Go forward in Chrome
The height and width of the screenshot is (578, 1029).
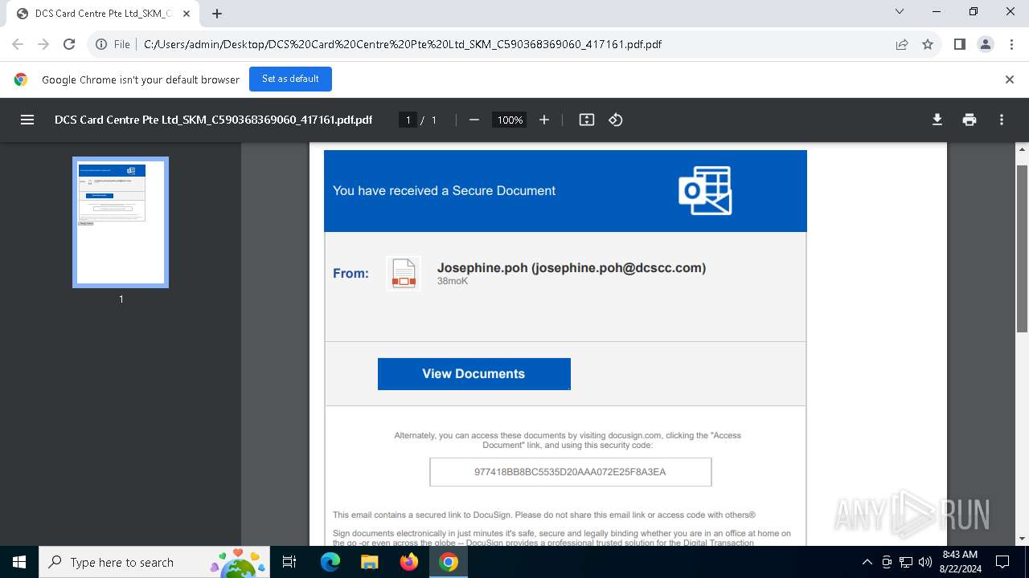43,44
